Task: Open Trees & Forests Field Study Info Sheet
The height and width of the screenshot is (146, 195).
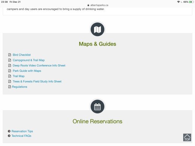Action: click(x=37, y=81)
